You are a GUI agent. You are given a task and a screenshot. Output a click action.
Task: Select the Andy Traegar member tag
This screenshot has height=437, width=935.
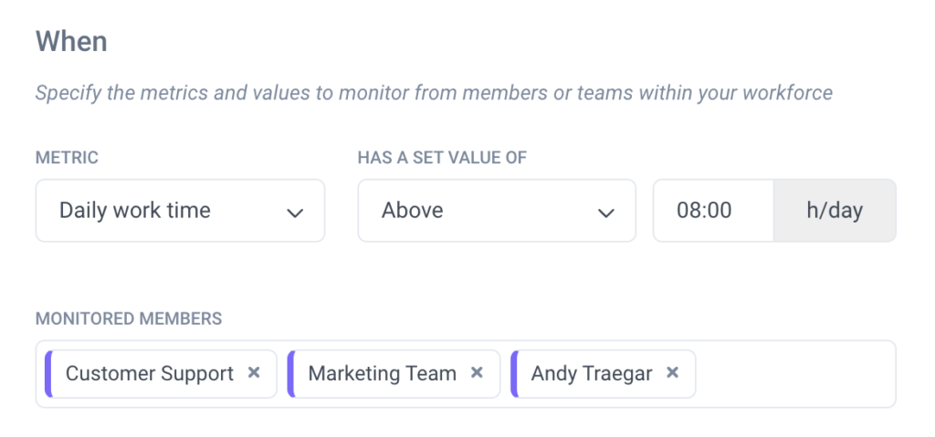(603, 374)
